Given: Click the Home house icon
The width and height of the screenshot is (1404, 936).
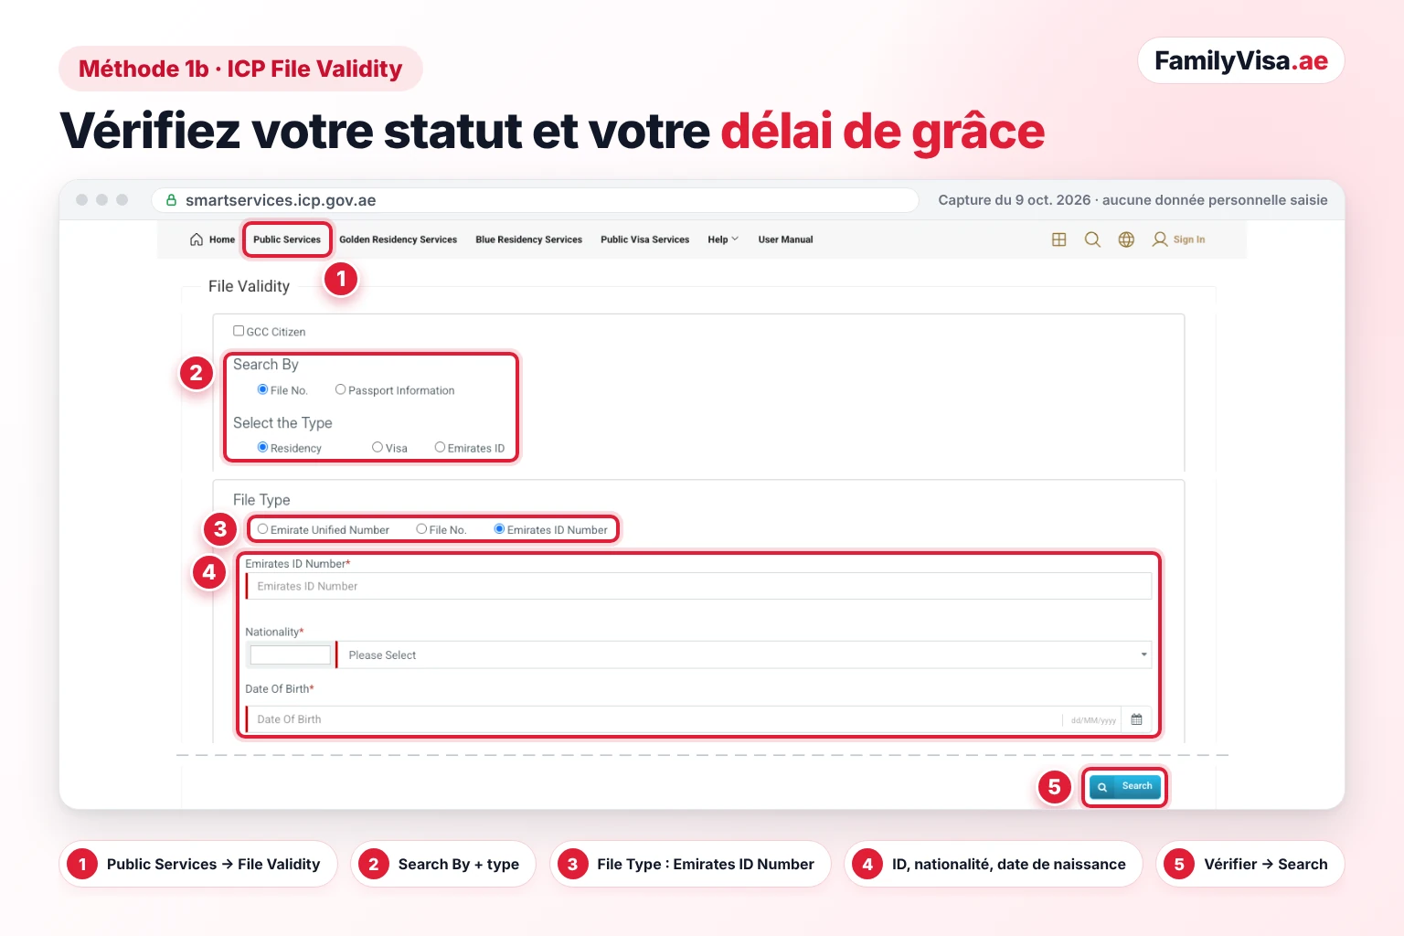Looking at the screenshot, I should coord(197,239).
